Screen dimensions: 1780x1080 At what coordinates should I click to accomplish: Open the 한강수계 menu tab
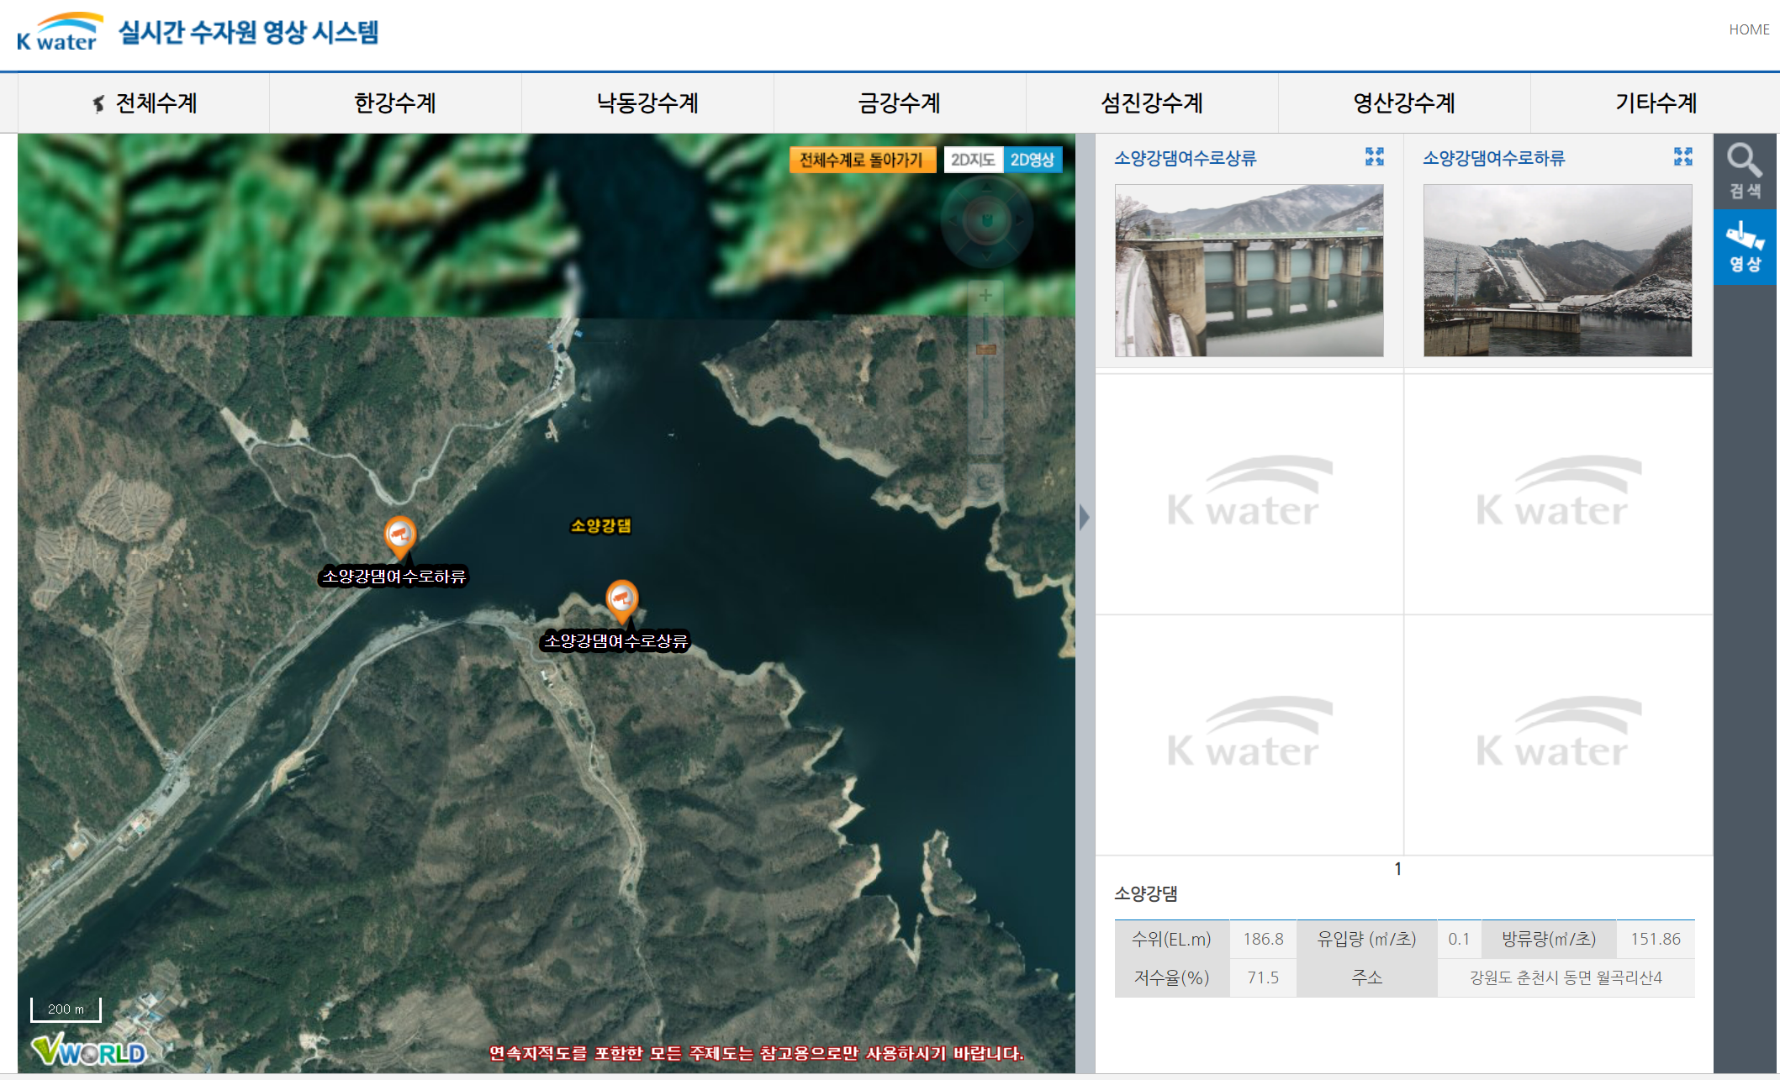pos(395,103)
